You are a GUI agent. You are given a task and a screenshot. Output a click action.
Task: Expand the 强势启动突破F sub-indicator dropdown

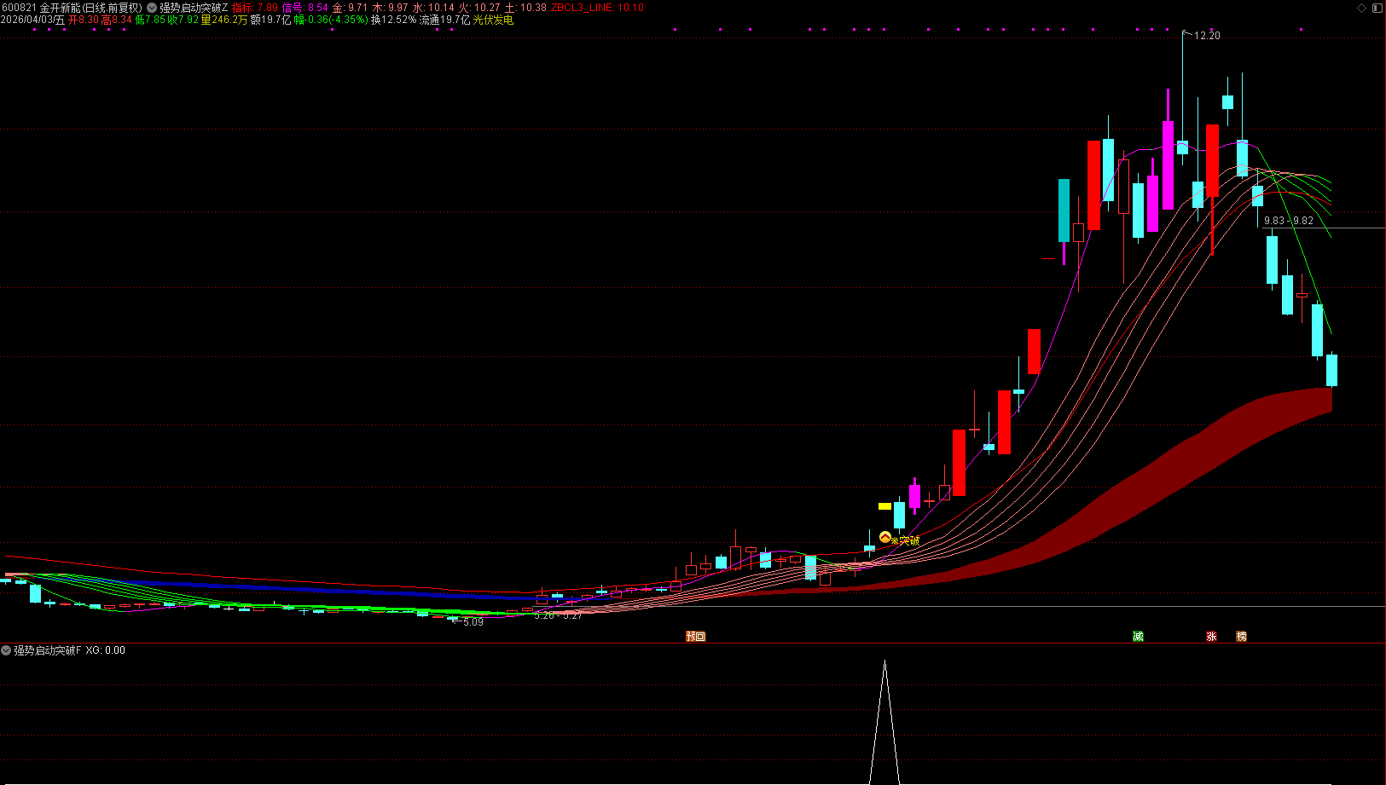(6, 650)
